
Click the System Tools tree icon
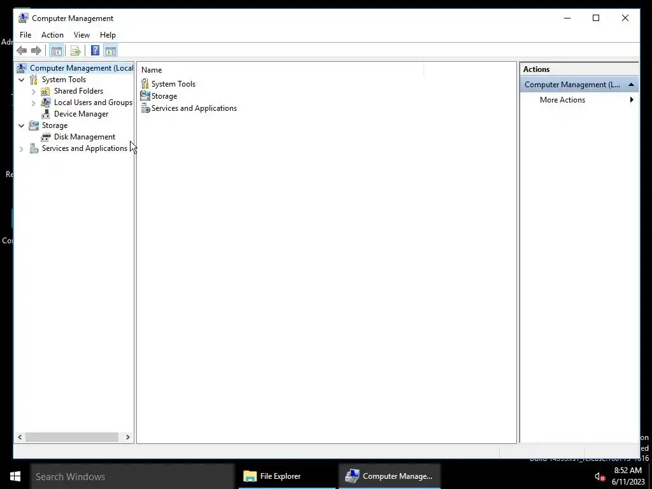[x=34, y=80]
